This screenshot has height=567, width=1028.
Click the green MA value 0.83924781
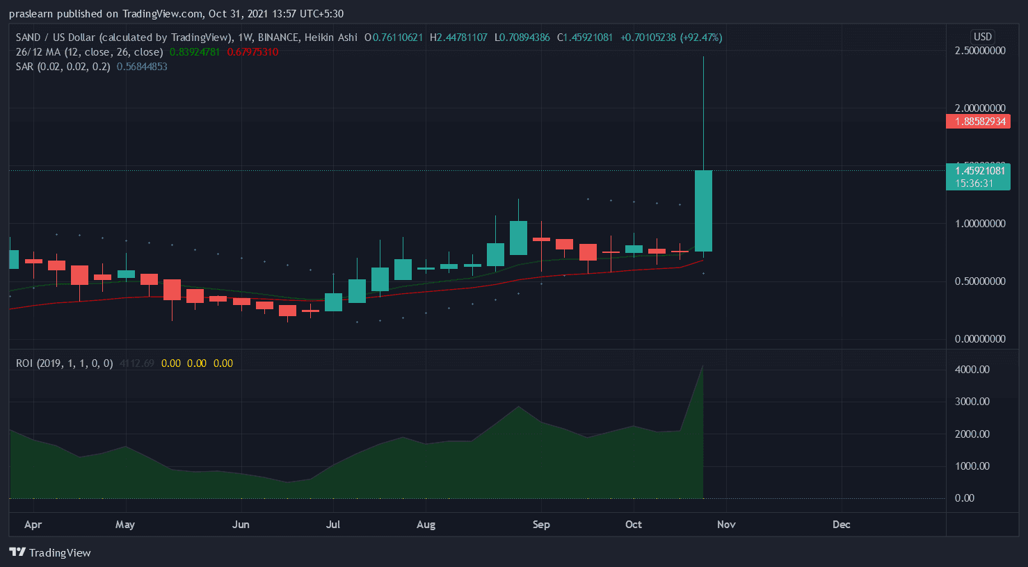[x=195, y=52]
